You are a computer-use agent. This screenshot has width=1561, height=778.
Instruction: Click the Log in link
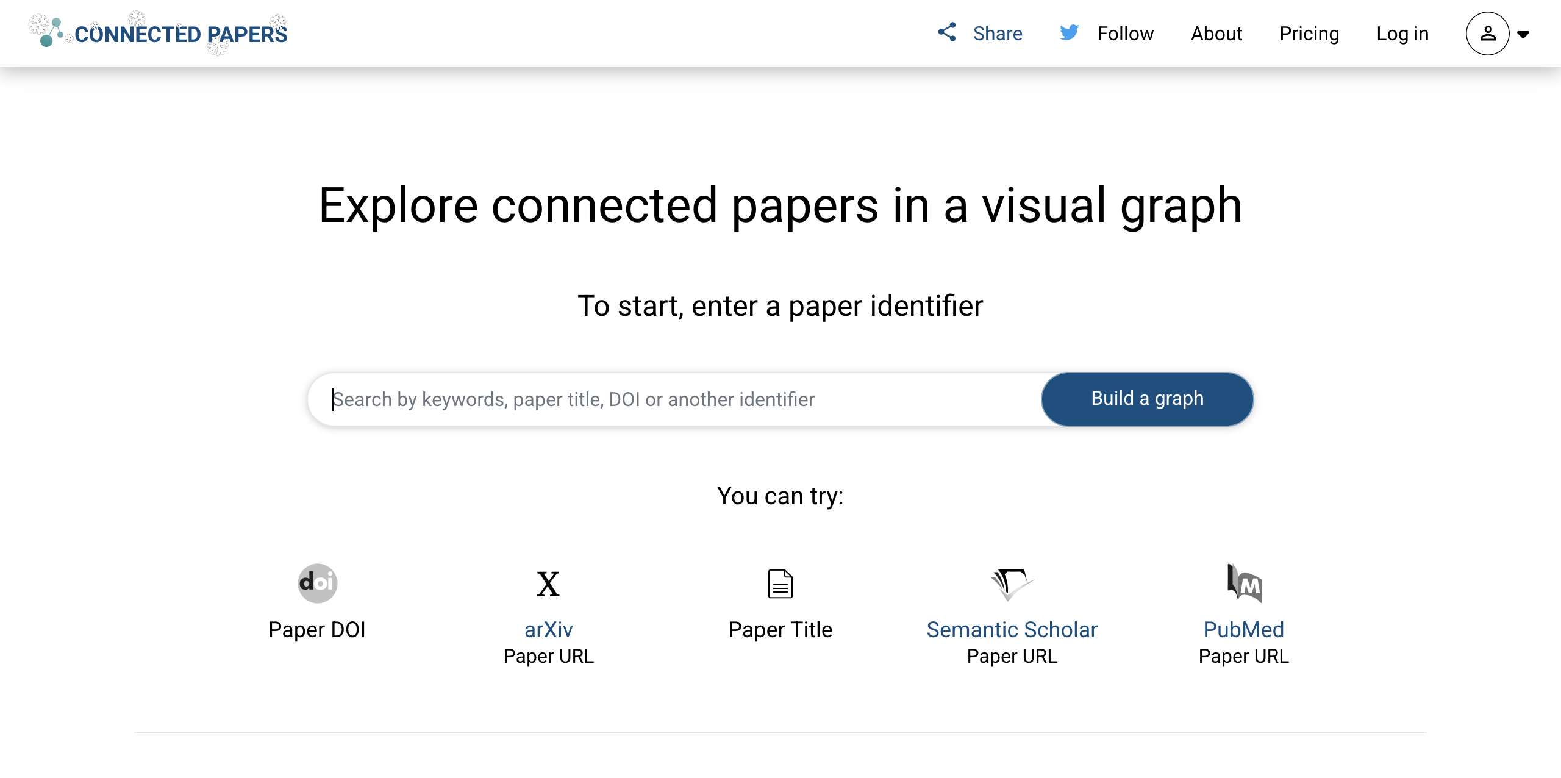1402,34
